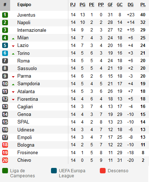Viewport: 149px width, 182px height.
Task: Click green up arrow beside Milan
Action: [13, 39]
